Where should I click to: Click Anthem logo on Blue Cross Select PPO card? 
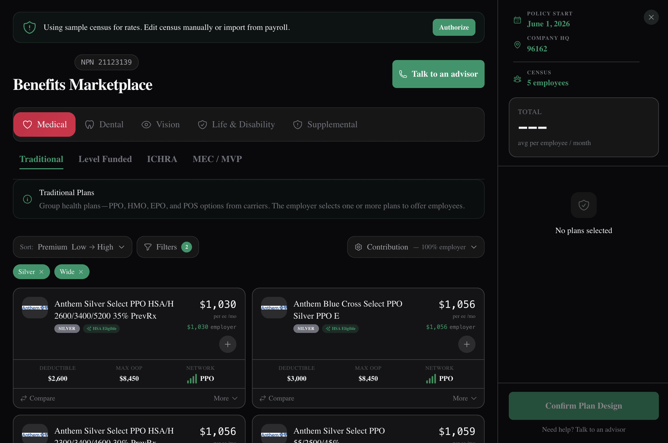point(274,308)
